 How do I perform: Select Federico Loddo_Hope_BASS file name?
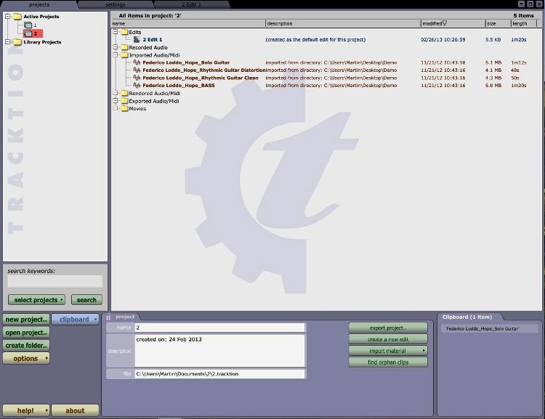(x=179, y=86)
